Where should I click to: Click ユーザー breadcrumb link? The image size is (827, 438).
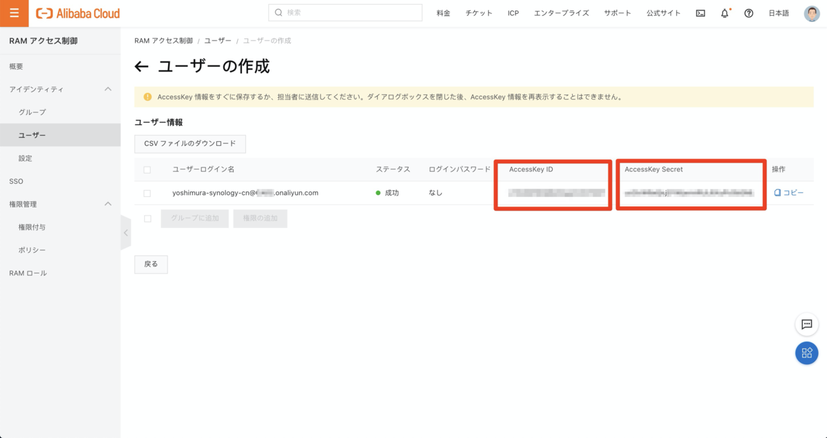218,41
